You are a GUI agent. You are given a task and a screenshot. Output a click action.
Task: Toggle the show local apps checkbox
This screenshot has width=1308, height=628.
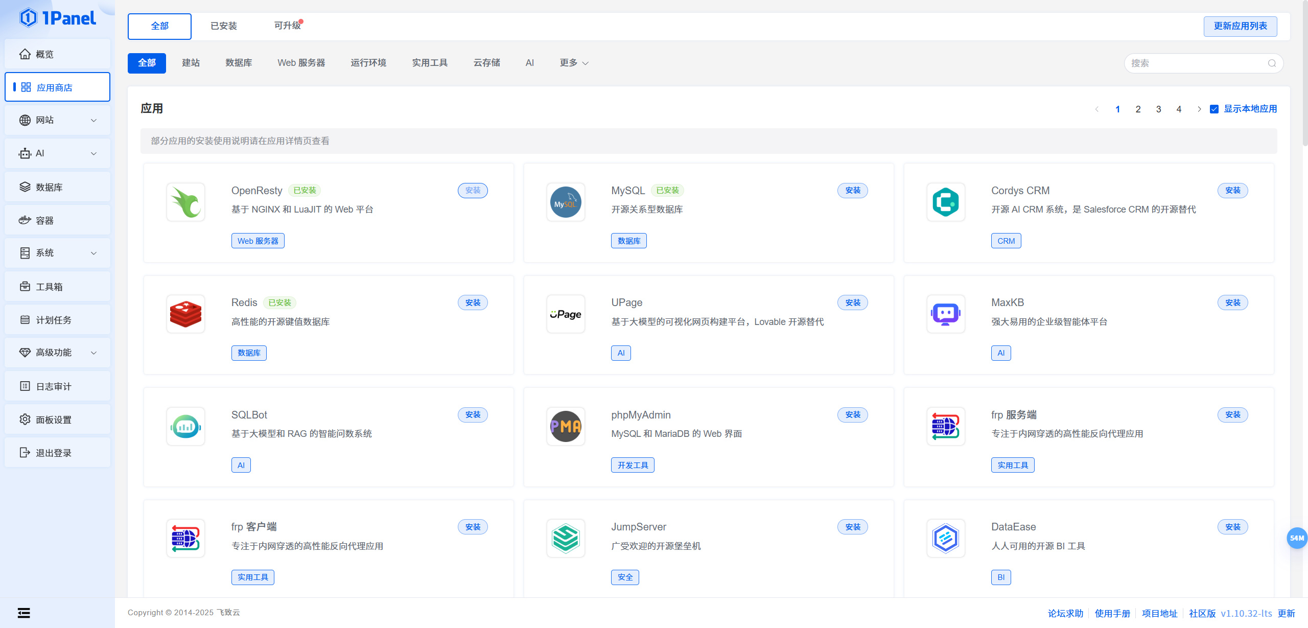(1214, 109)
